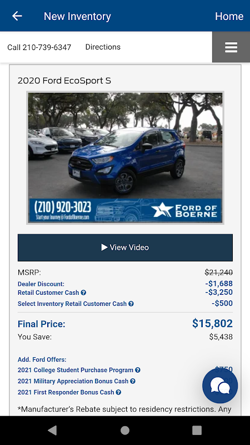Image resolution: width=250 pixels, height=445 pixels.
Task: Tap the back arrow icon
Action: (17, 16)
